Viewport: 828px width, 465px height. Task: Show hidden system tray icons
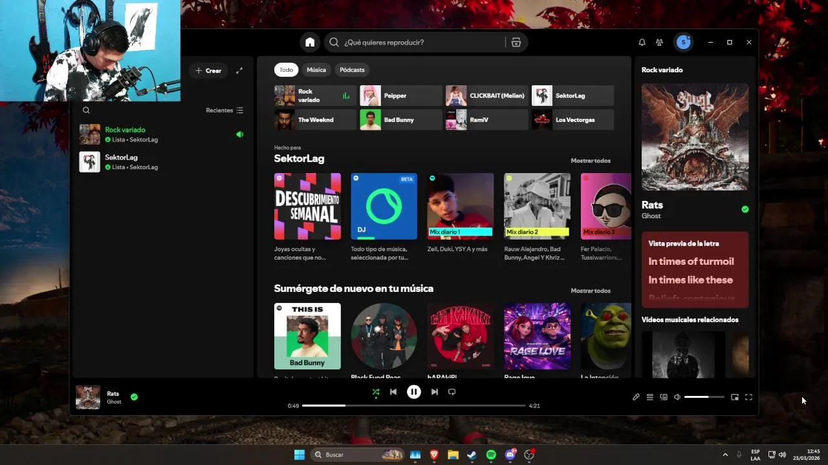click(x=724, y=455)
